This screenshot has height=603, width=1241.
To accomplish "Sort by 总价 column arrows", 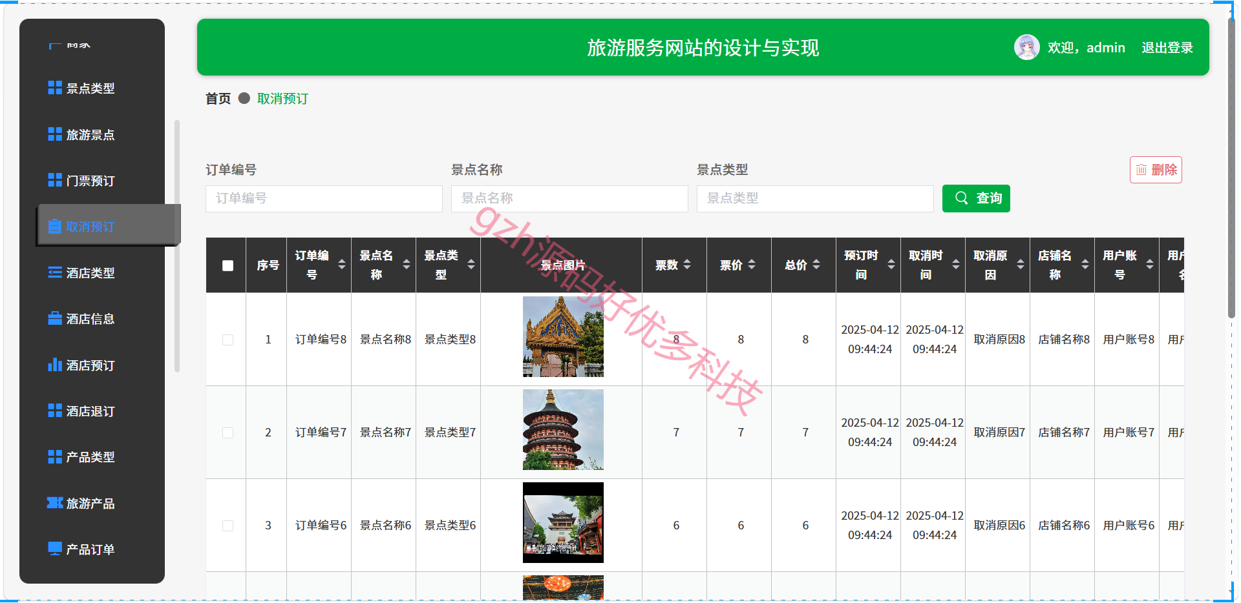I will click(x=816, y=265).
